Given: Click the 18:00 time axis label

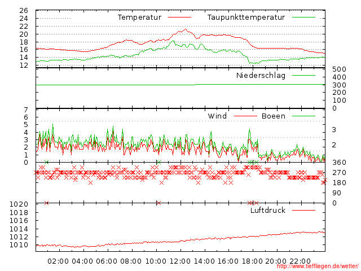Looking at the screenshot, I should (252, 261).
